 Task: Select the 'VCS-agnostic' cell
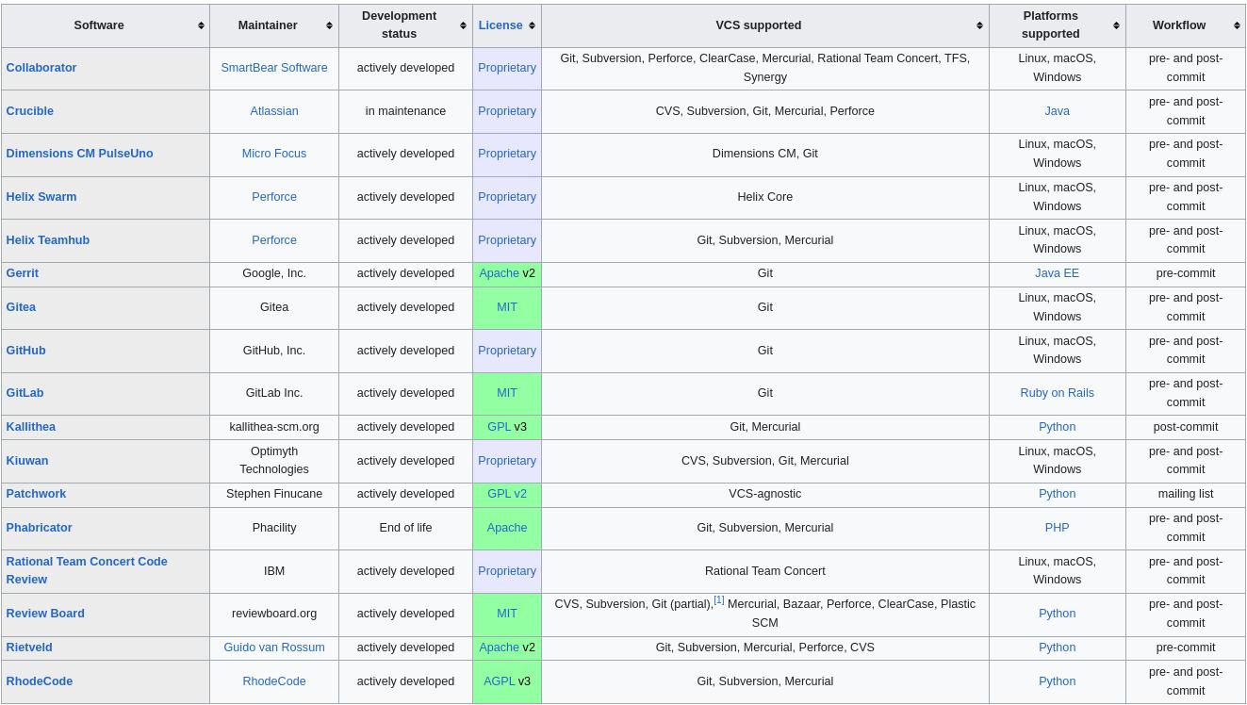tap(764, 494)
